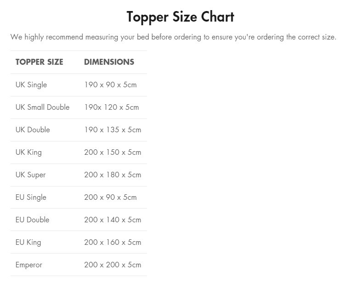Select the UK Double row label
Viewport: 356px width, 288px height.
click(x=32, y=130)
